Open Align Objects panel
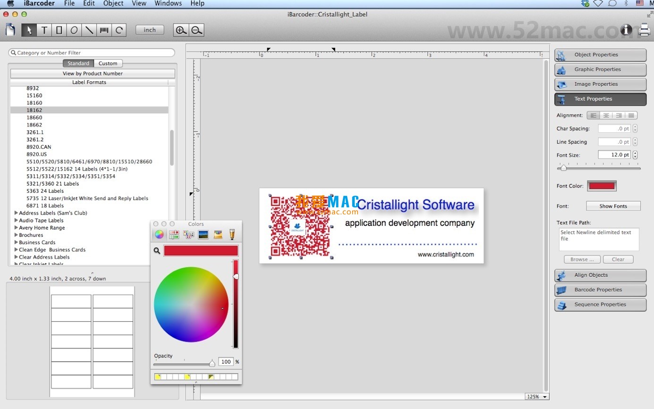The width and height of the screenshot is (654, 409). 600,275
